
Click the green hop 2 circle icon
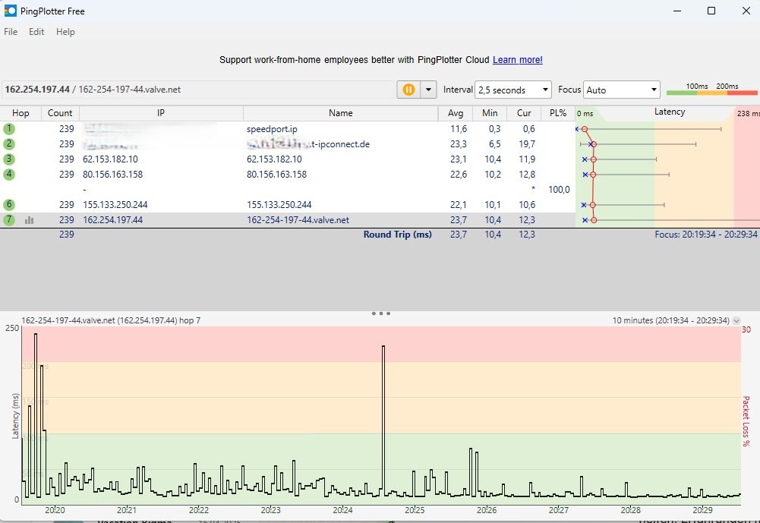(x=8, y=144)
